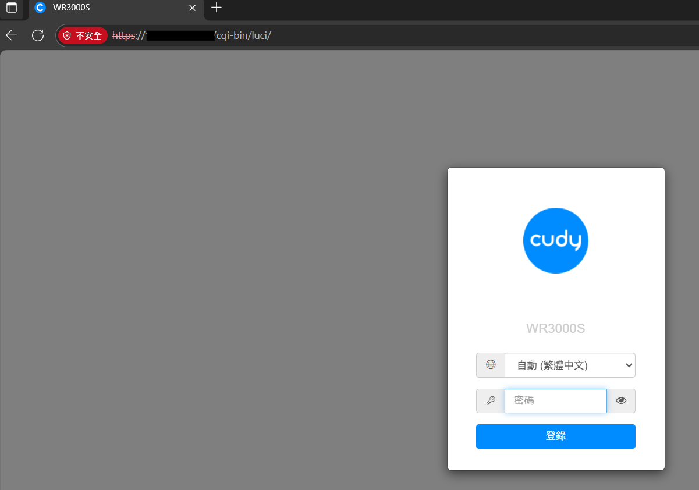Screen dimensions: 699x490
Task: Click the Cudy logo
Action: [556, 240]
